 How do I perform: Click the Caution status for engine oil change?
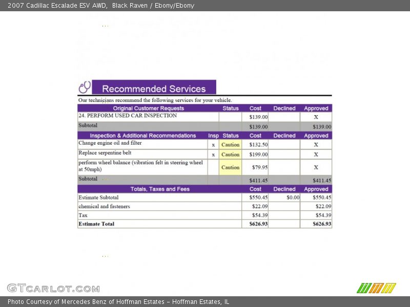[x=230, y=145]
